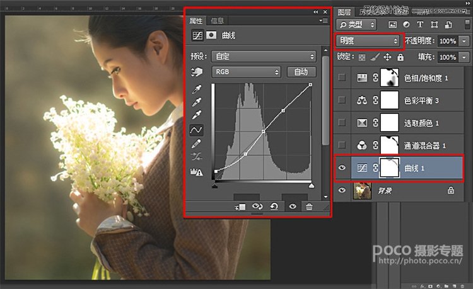Hide the 曲线 1 layer

pos(342,167)
